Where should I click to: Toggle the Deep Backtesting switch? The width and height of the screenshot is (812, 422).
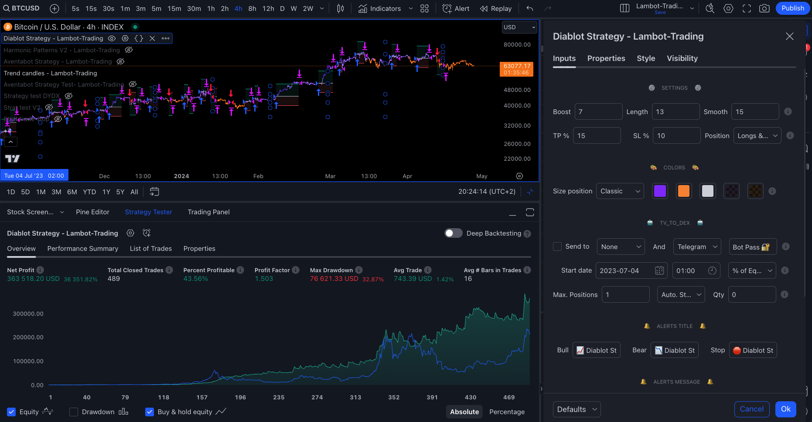(453, 233)
